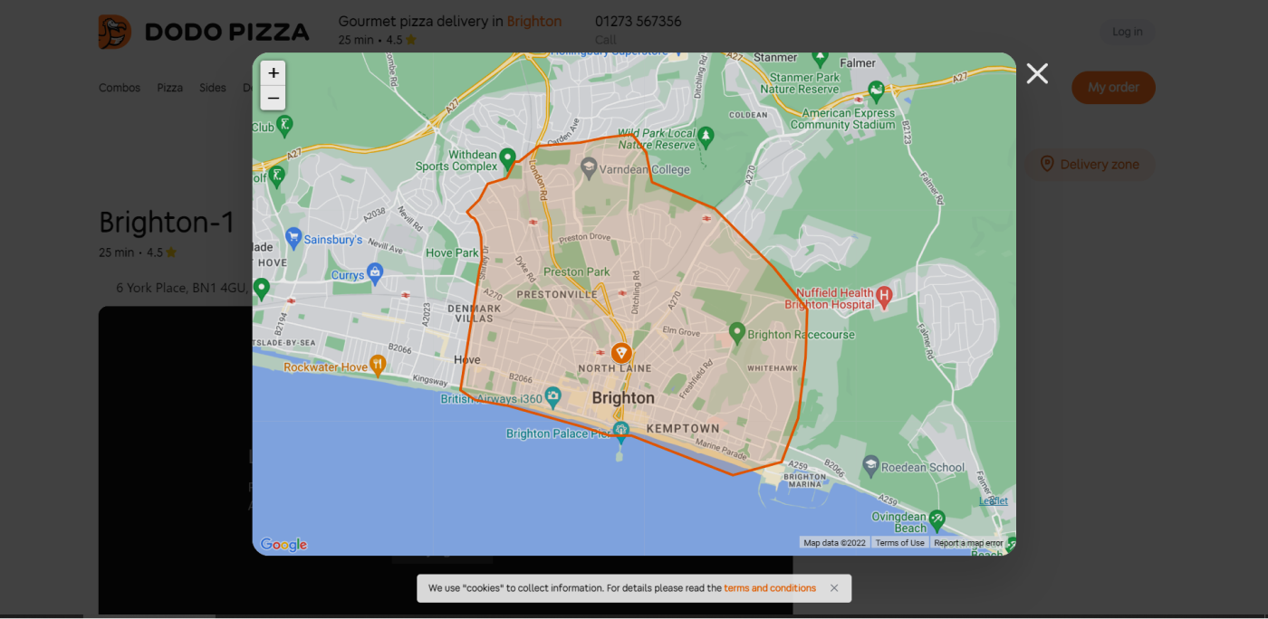This screenshot has height=619, width=1268.
Task: Open the Leaflet attribution link
Action: pyautogui.click(x=993, y=500)
